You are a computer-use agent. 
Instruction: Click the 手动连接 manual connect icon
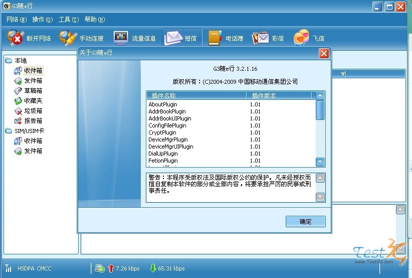(x=68, y=38)
